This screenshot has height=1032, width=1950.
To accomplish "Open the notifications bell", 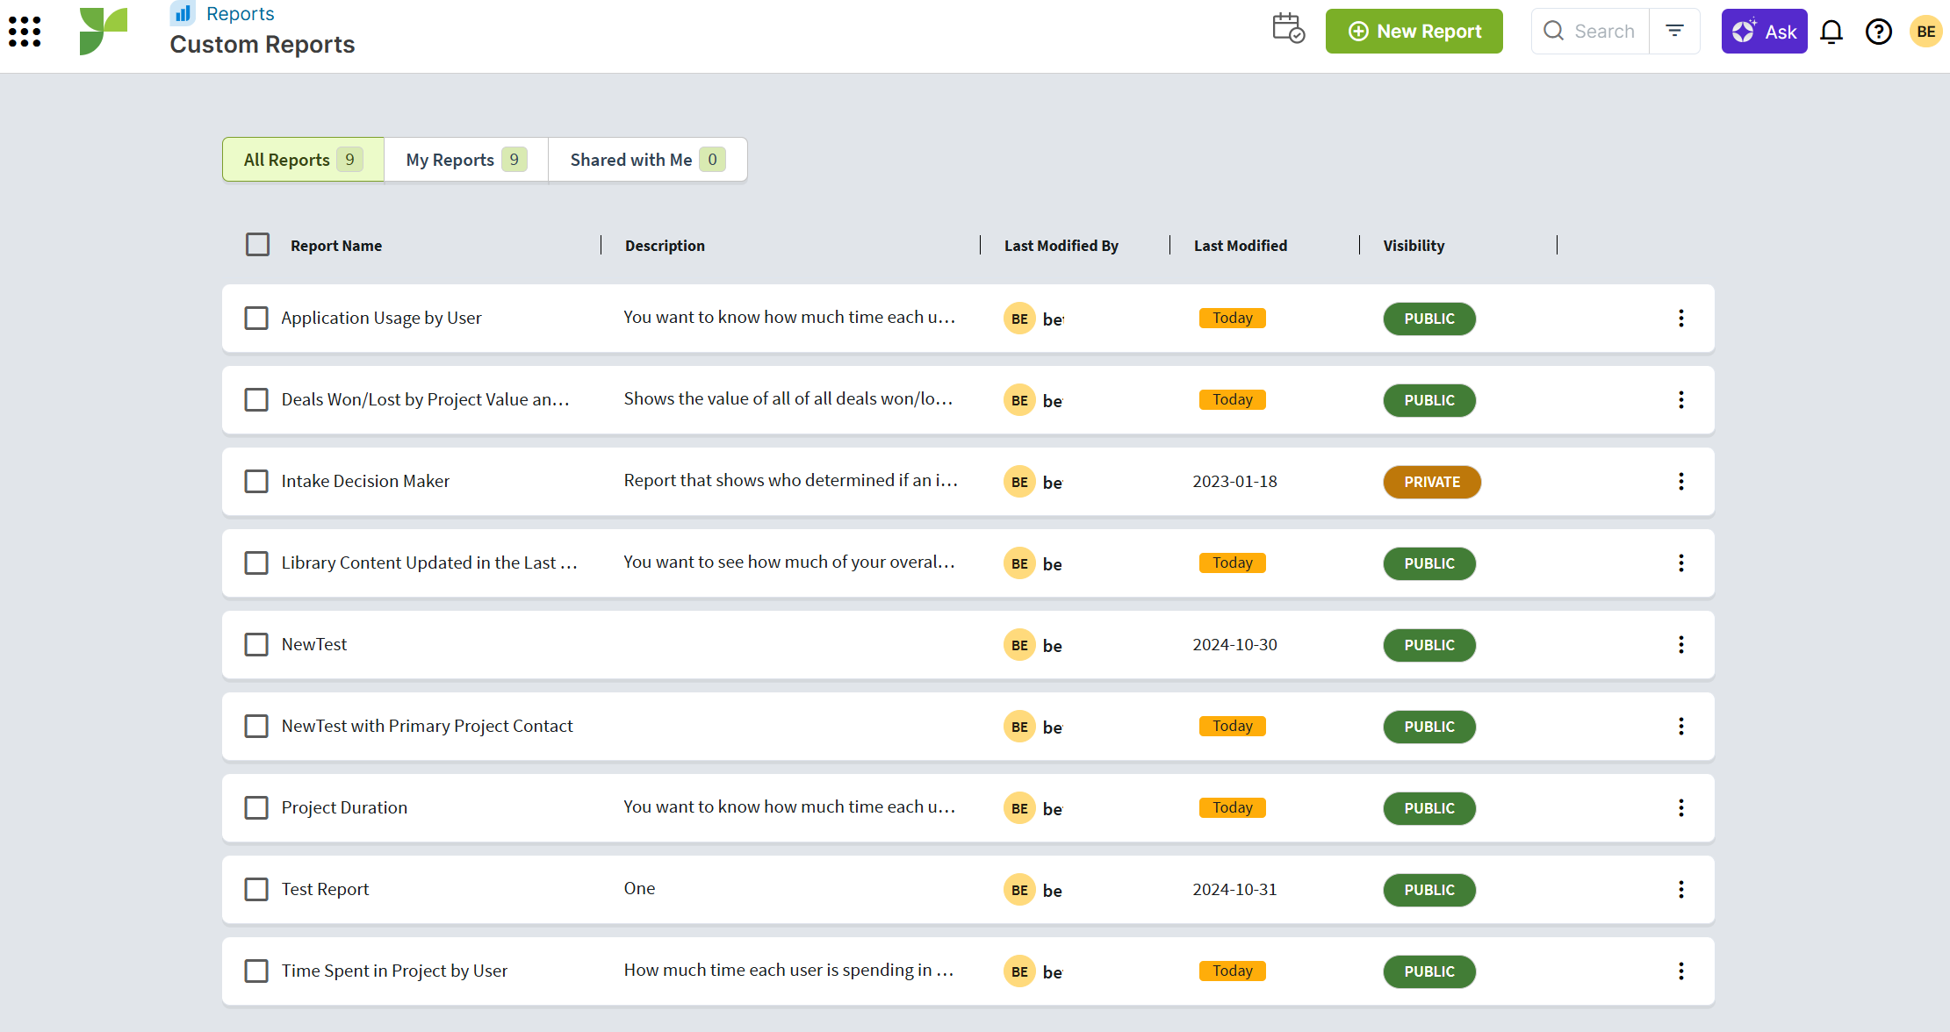I will point(1831,32).
